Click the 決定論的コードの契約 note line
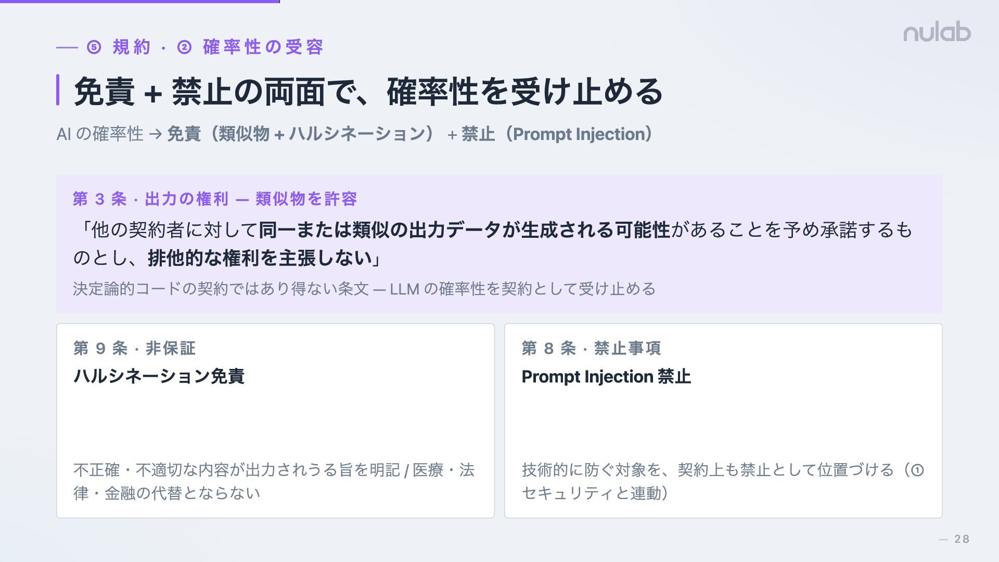Screen dimensions: 999x562 coord(364,289)
